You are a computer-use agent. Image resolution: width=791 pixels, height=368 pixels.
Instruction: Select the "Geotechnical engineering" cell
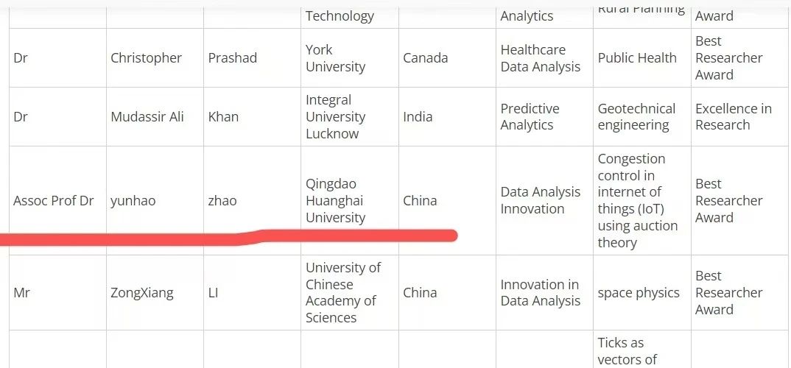(x=636, y=117)
